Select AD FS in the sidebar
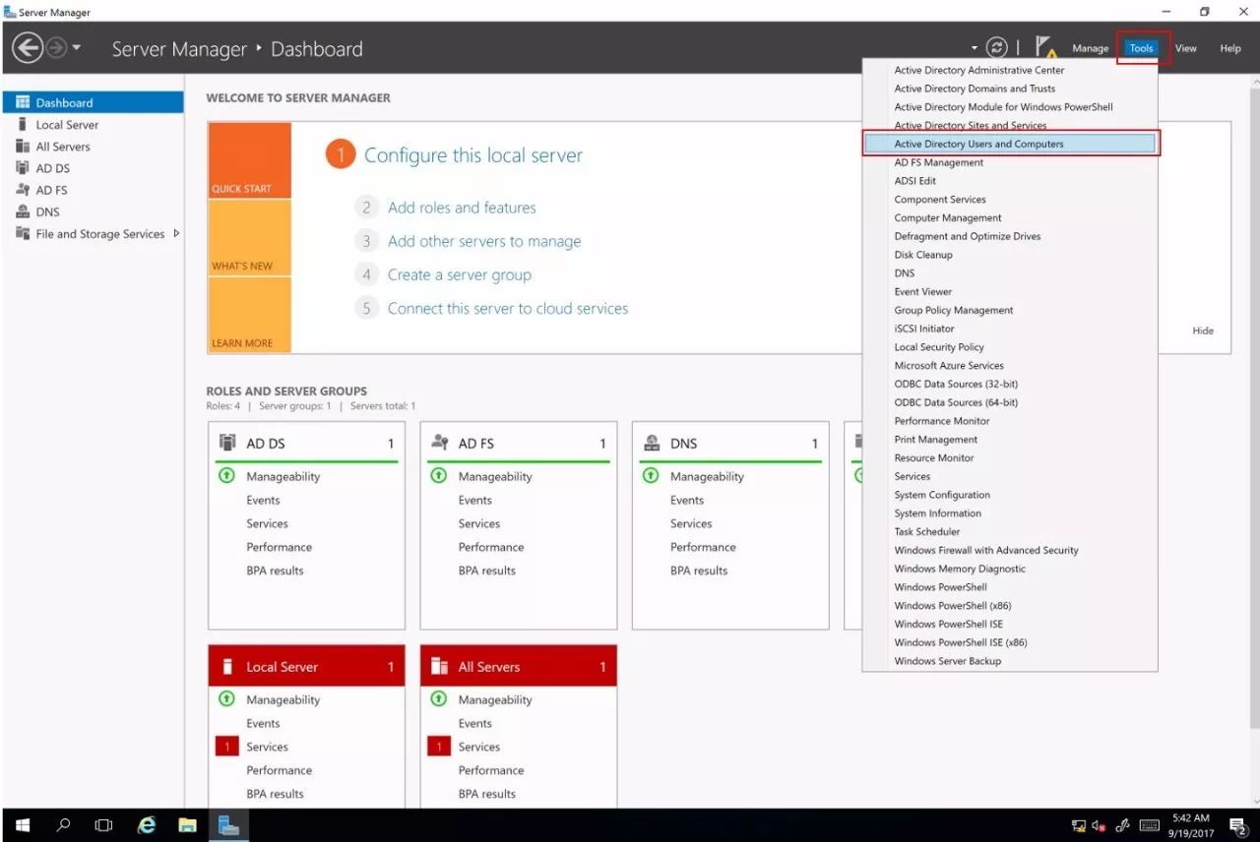 click(93, 190)
